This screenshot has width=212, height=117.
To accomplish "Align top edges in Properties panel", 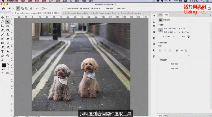I will tap(177, 50).
